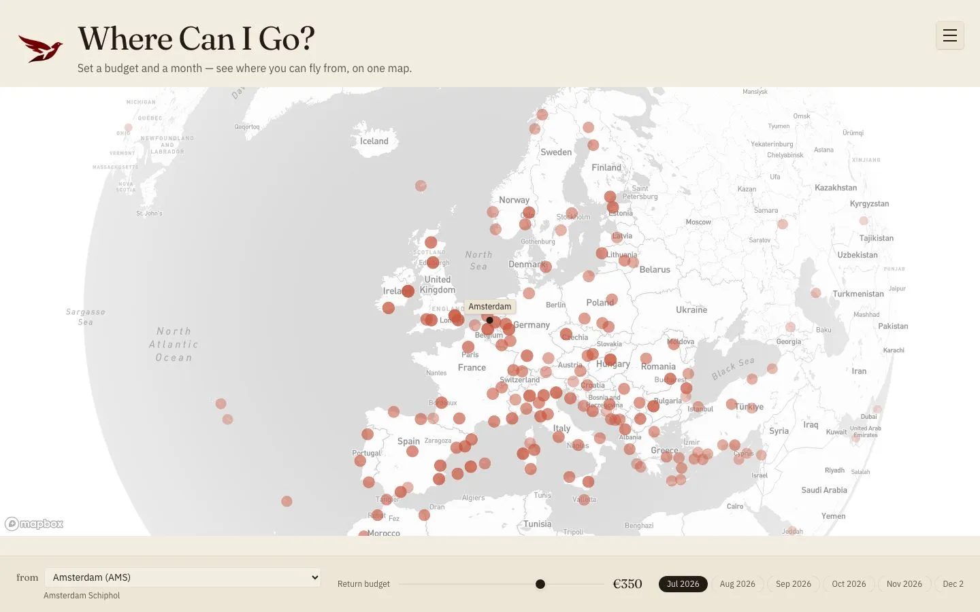Click the Ukraine map label
980x612 pixels.
tap(691, 310)
